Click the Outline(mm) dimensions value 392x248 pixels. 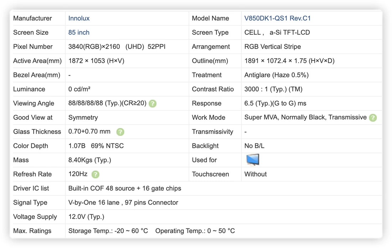tap(289, 61)
